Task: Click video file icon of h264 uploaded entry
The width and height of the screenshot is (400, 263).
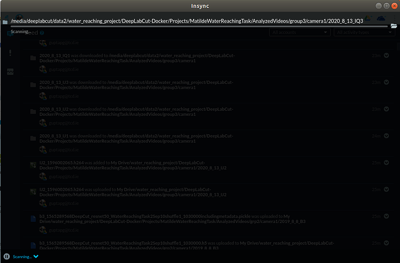Action: pos(33,192)
